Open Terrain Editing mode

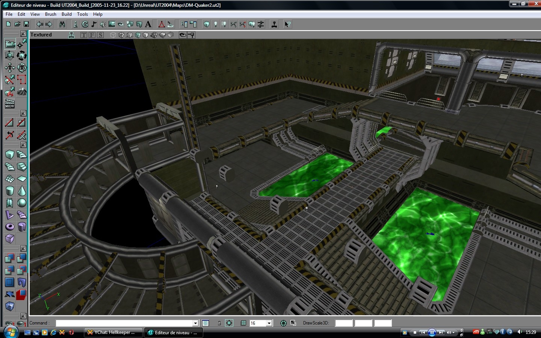click(22, 92)
